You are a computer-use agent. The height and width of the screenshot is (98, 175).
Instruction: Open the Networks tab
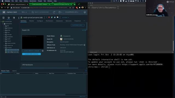tap(69, 21)
